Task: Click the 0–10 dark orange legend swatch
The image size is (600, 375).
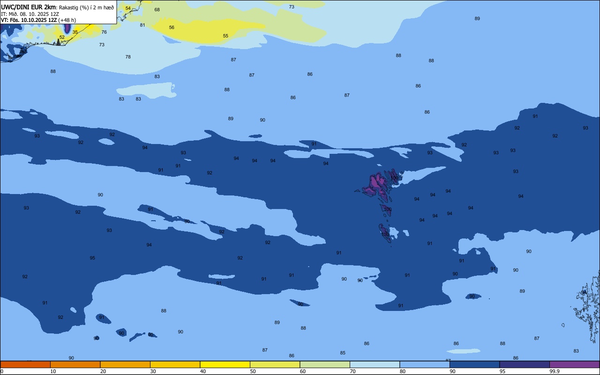Action: pyautogui.click(x=25, y=364)
